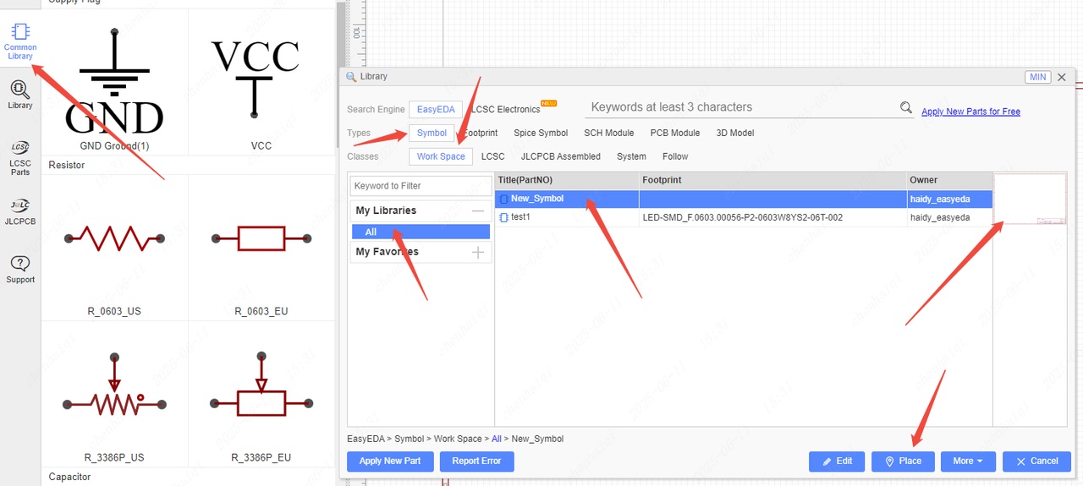Switch search engine to LCSC Electronics

(x=505, y=110)
